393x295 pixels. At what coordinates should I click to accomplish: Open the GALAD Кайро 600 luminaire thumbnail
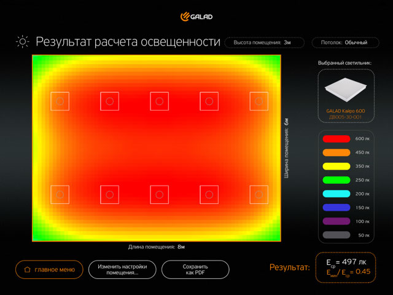(x=345, y=95)
